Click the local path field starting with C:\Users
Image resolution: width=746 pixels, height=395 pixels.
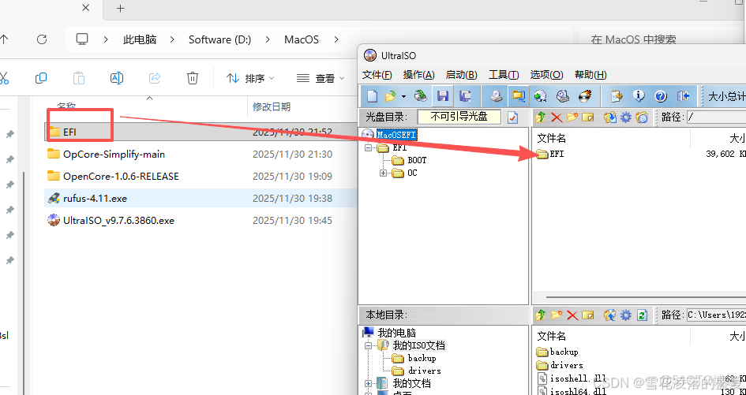click(x=716, y=315)
